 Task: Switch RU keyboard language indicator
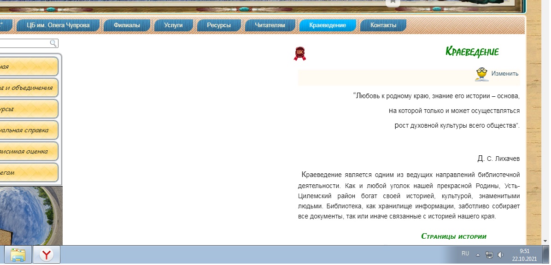pos(465,253)
